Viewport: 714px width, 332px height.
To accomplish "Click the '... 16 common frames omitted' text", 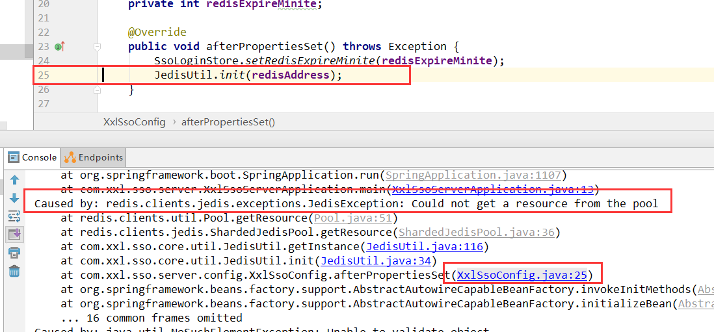I will pos(152,318).
